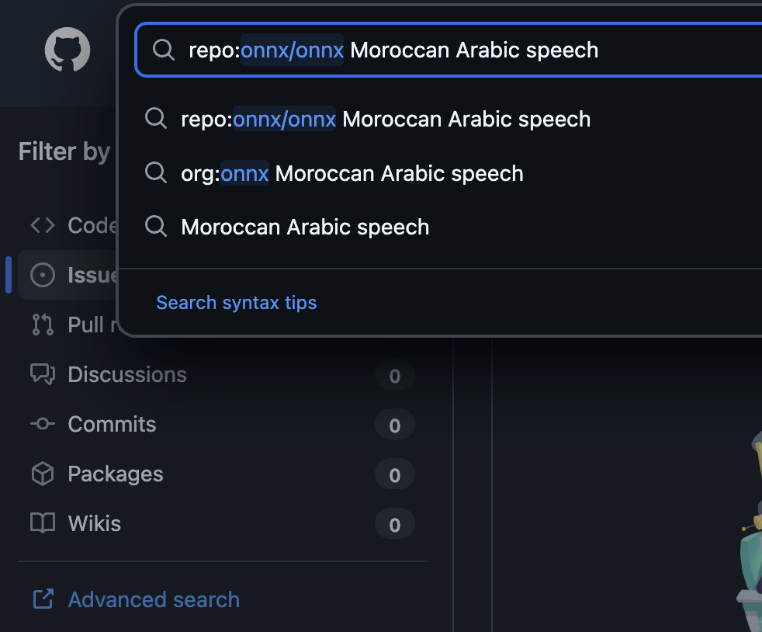This screenshot has width=762, height=632.
Task: Click the Issues circle-dot icon
Action: 43,275
